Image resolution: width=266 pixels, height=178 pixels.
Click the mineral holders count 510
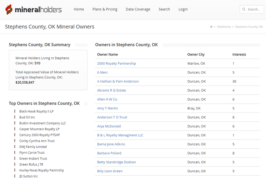point(37,63)
